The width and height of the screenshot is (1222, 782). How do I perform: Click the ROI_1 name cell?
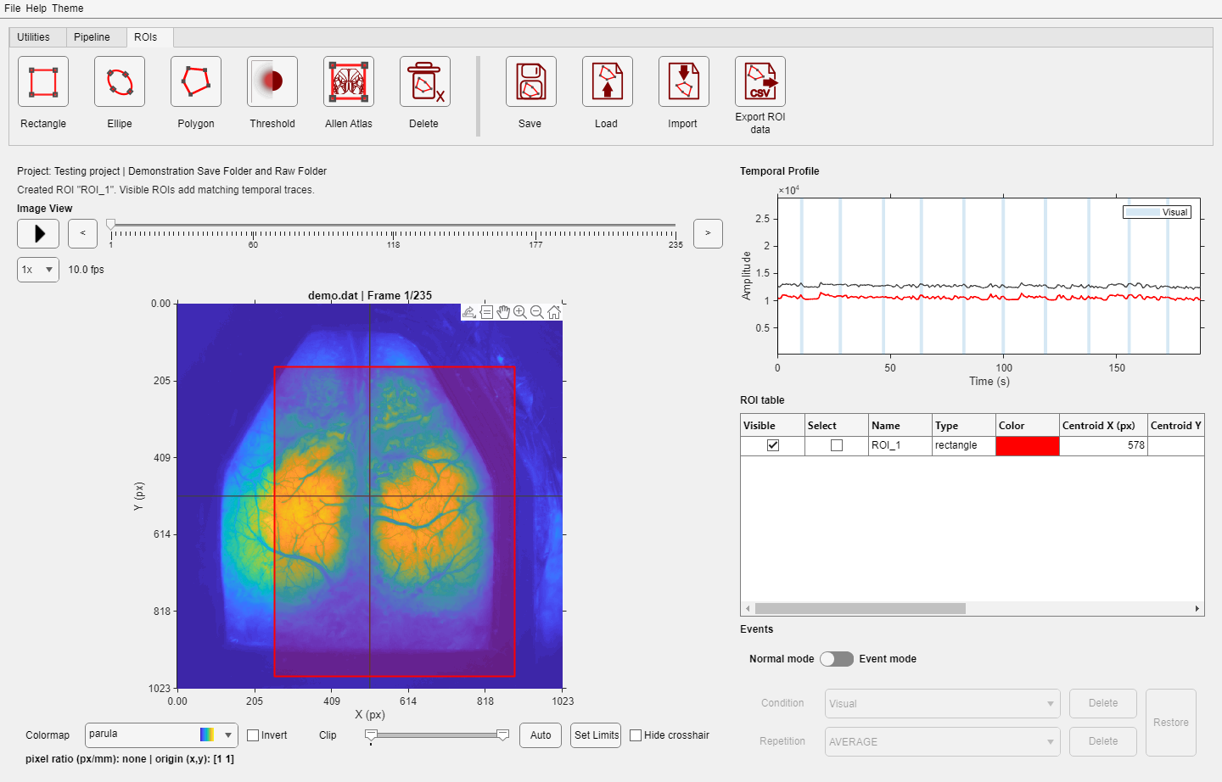coord(900,445)
